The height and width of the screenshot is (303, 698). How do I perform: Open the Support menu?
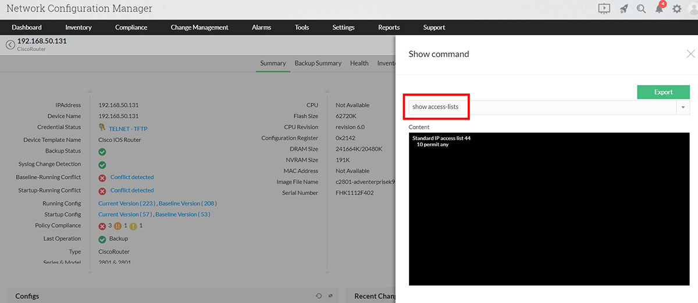(435, 27)
